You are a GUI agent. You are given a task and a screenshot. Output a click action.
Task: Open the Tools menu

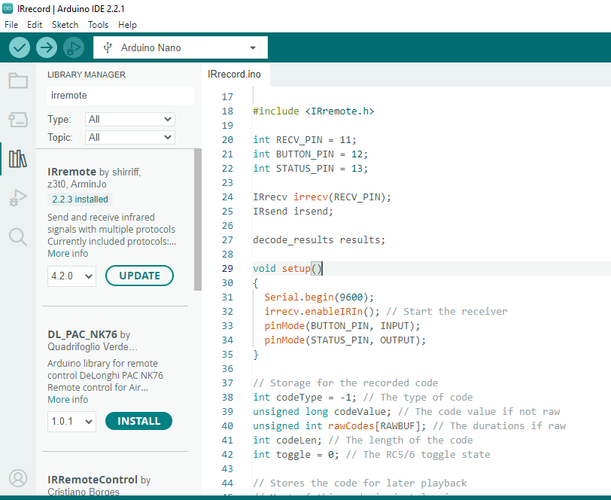[98, 25]
